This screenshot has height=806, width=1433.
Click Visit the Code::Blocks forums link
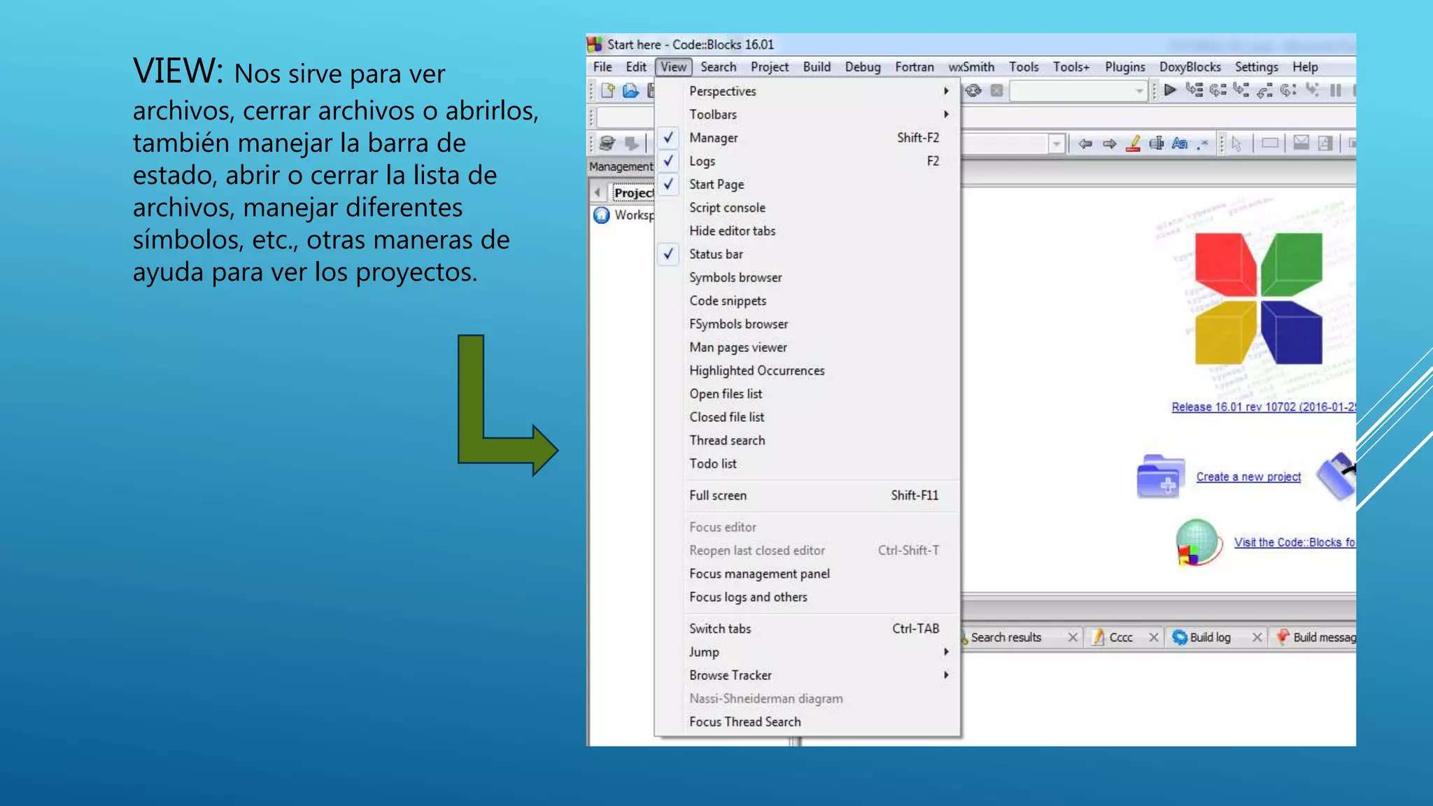[x=1294, y=542]
